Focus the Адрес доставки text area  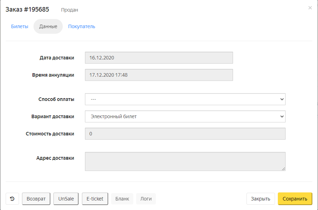coord(185,161)
